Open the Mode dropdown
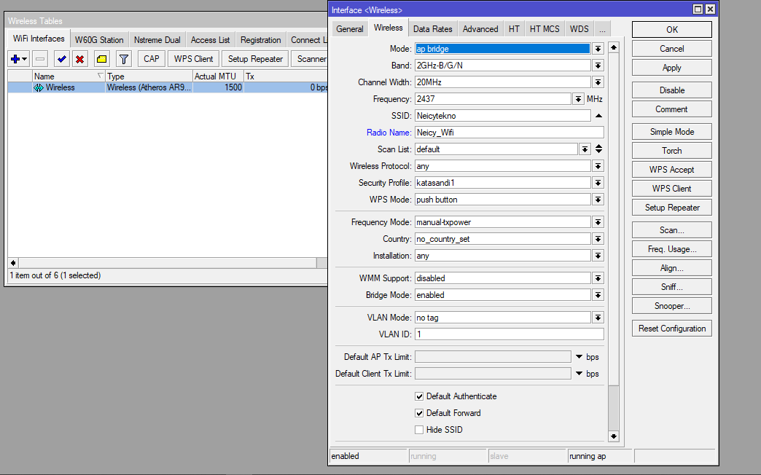761x475 pixels. click(598, 49)
